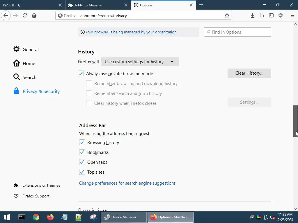Click the Clear History button

click(249, 73)
